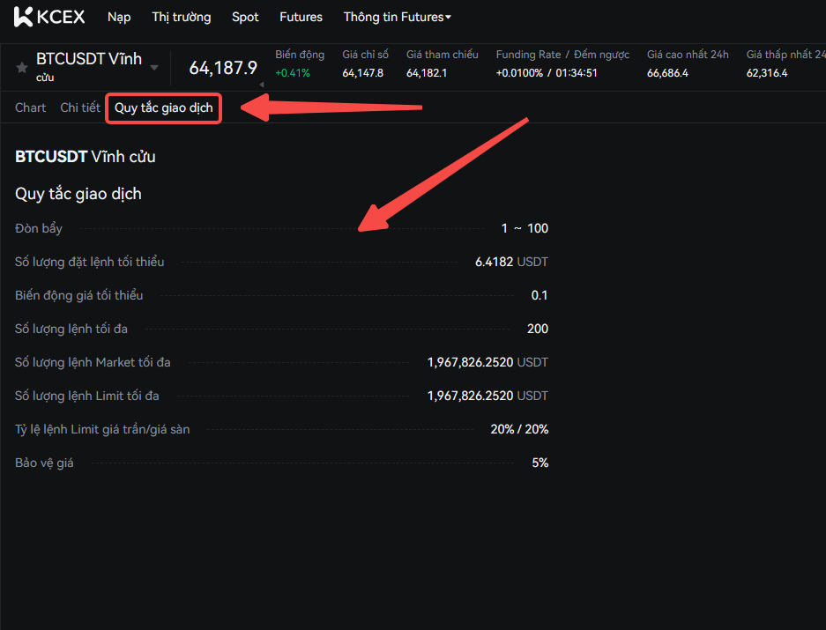Viewport: 826px width, 630px height.
Task: Click the BTCUSDT Vĩnh cửu pair name
Action: 88,60
